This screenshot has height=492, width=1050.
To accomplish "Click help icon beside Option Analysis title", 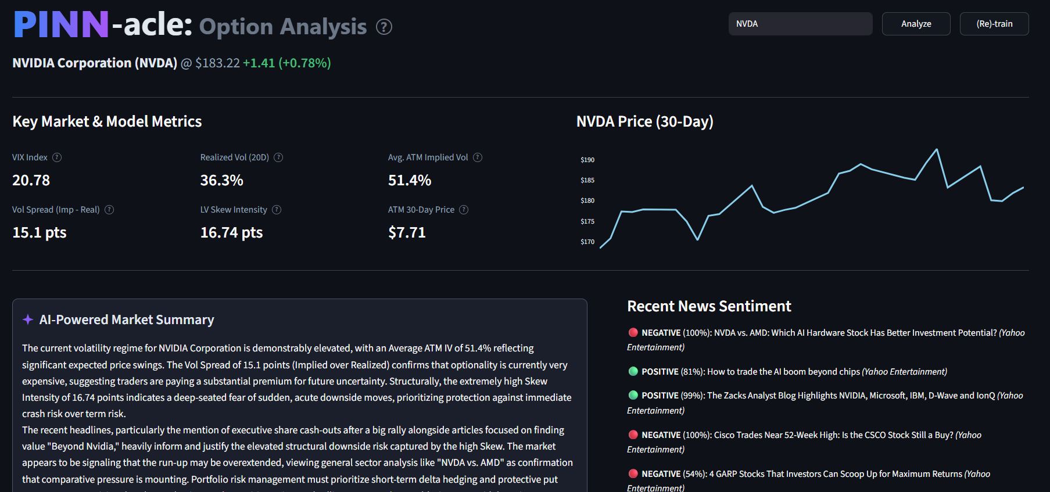I will [384, 27].
